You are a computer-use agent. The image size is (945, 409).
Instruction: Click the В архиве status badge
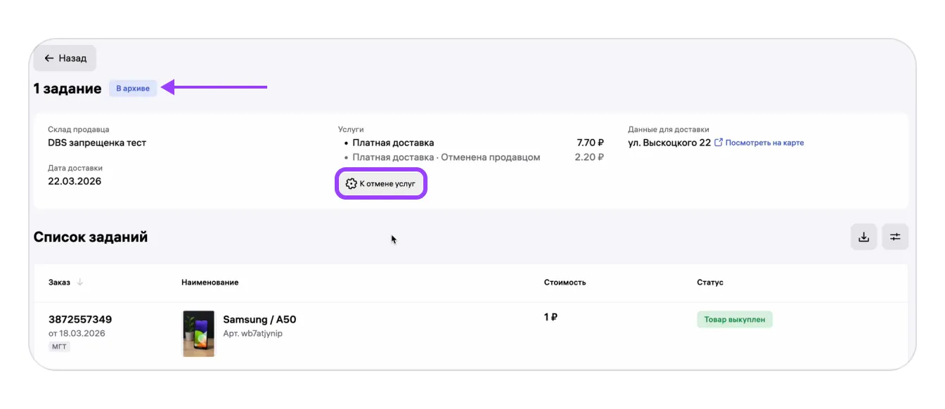[133, 89]
